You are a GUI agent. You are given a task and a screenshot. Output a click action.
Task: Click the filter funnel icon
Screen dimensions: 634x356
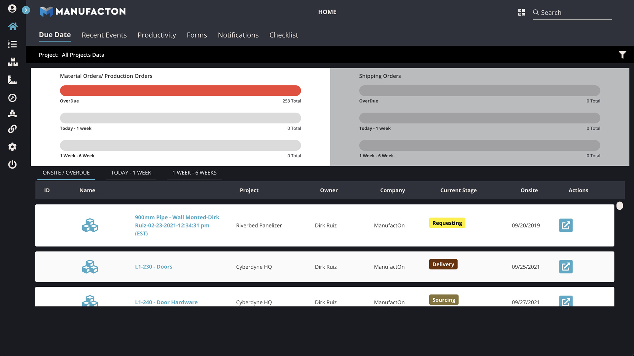tap(622, 55)
